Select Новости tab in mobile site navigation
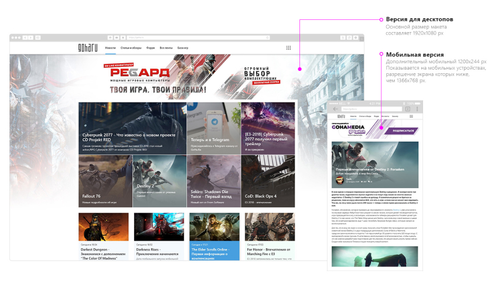 [353, 116]
